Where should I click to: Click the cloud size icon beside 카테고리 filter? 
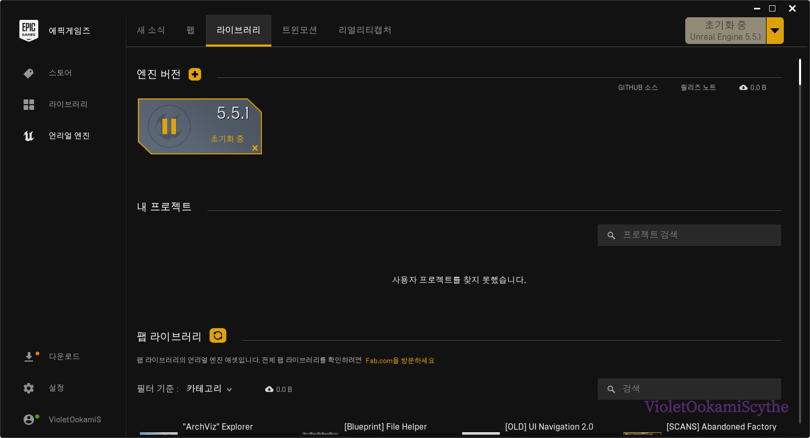pos(269,389)
